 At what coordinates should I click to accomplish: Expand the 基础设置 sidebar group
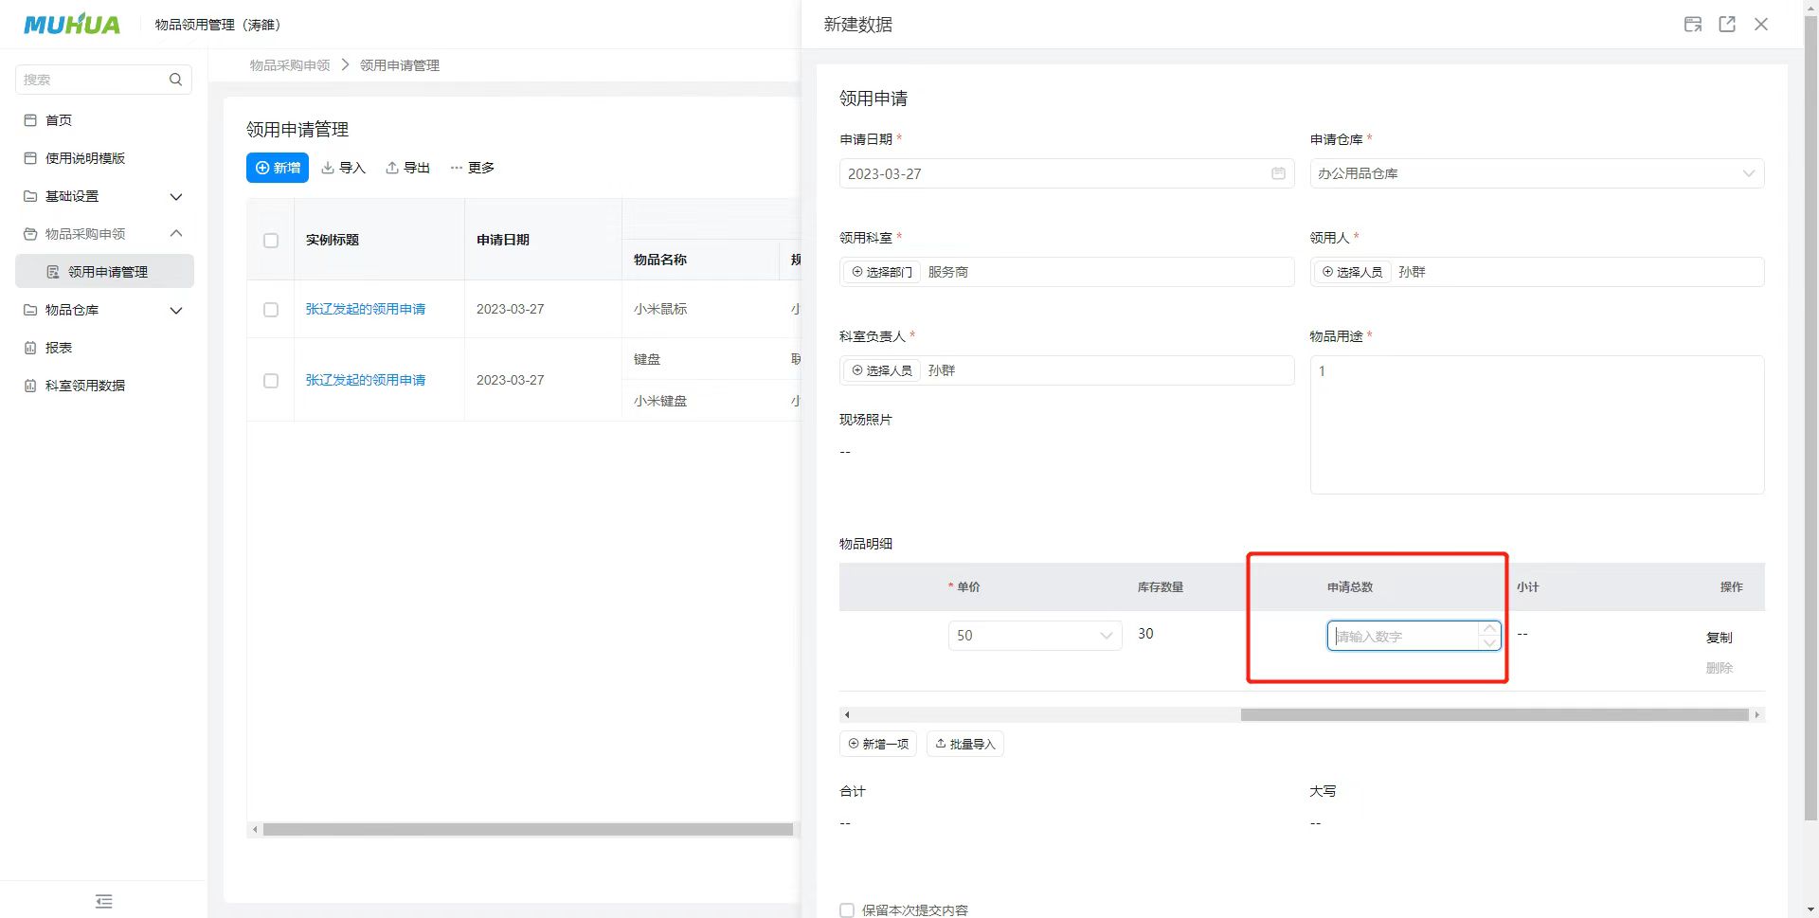[104, 196]
